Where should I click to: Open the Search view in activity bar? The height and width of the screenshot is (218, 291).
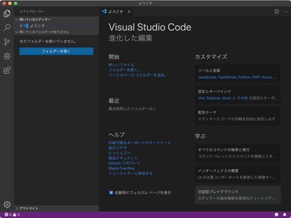(x=7, y=27)
